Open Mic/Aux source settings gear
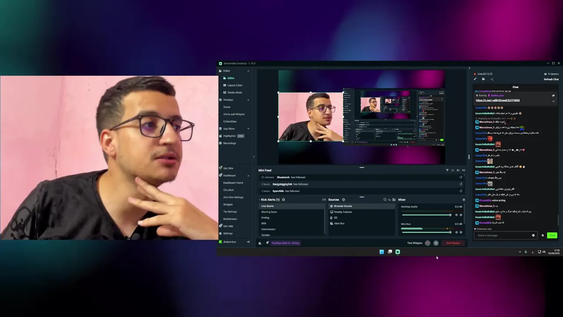Image resolution: width=563 pixels, height=317 pixels. (461, 232)
